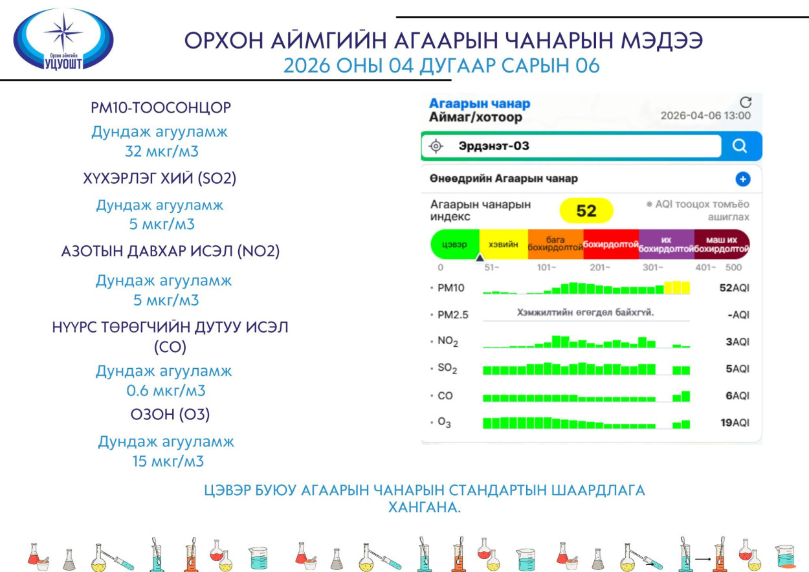Select the green цэвэр scale segment

coord(455,245)
